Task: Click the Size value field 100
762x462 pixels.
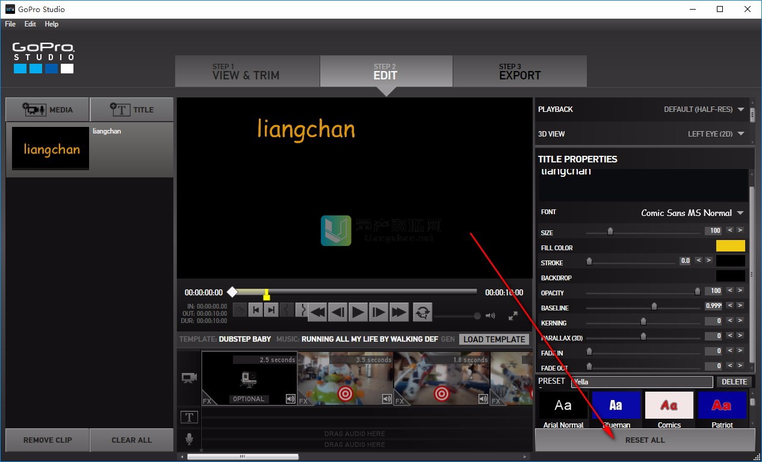Action: [713, 230]
